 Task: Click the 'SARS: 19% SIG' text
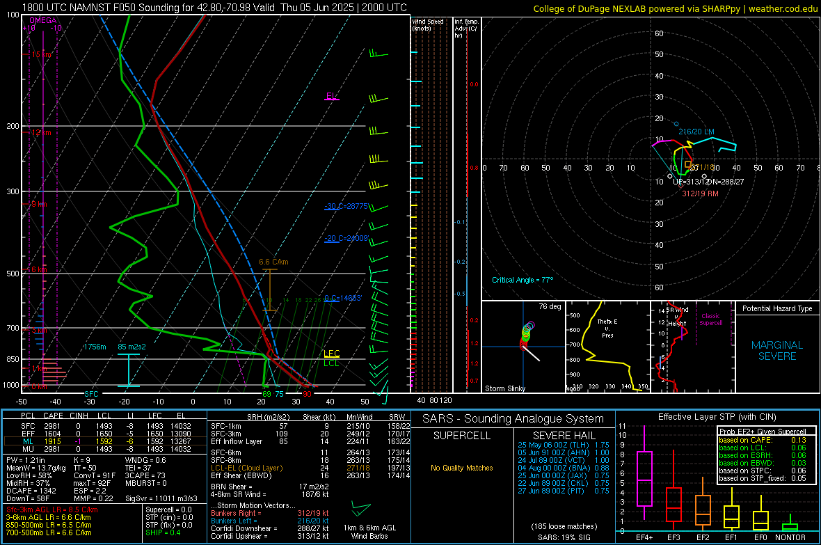(x=564, y=537)
